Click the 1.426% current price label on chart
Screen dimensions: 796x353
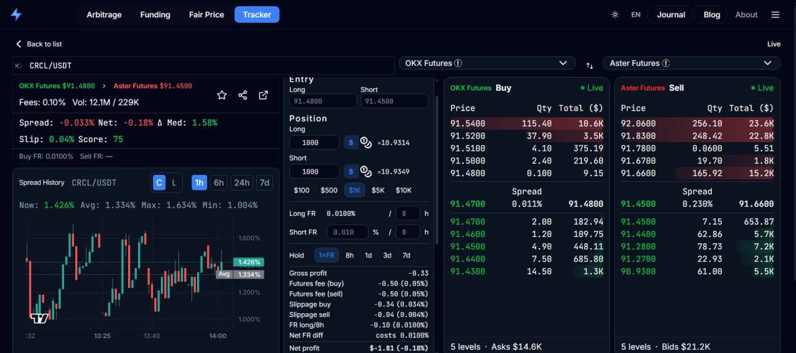point(248,262)
